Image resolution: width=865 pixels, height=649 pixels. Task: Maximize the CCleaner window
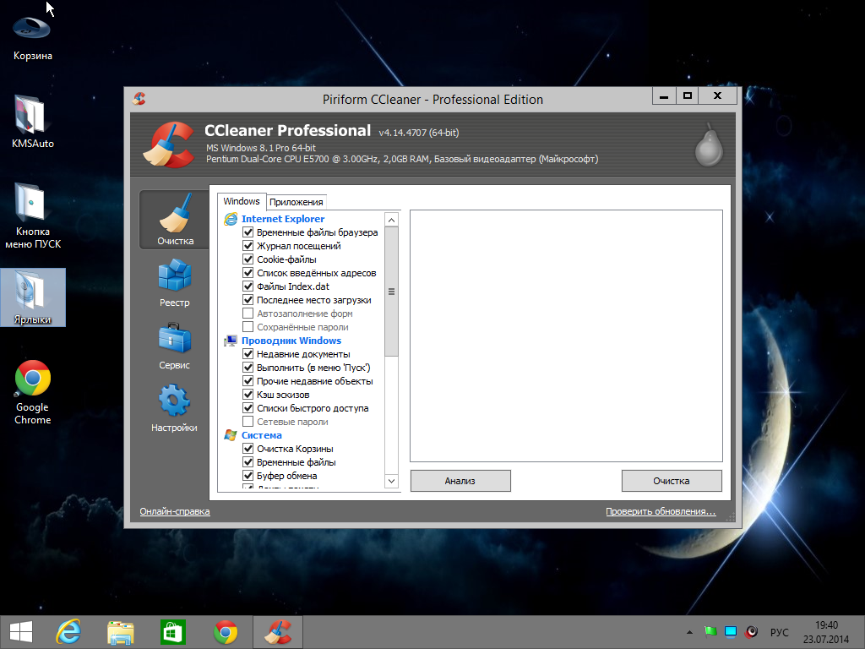tap(688, 96)
